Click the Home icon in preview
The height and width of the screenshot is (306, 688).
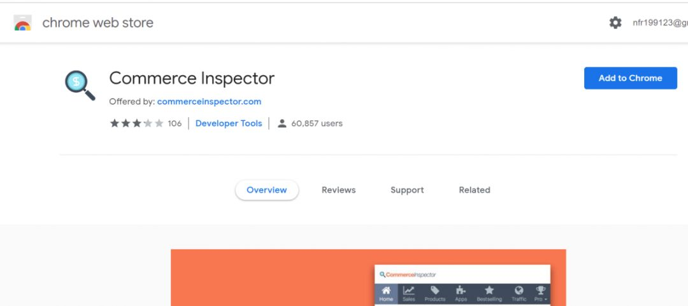coord(386,290)
